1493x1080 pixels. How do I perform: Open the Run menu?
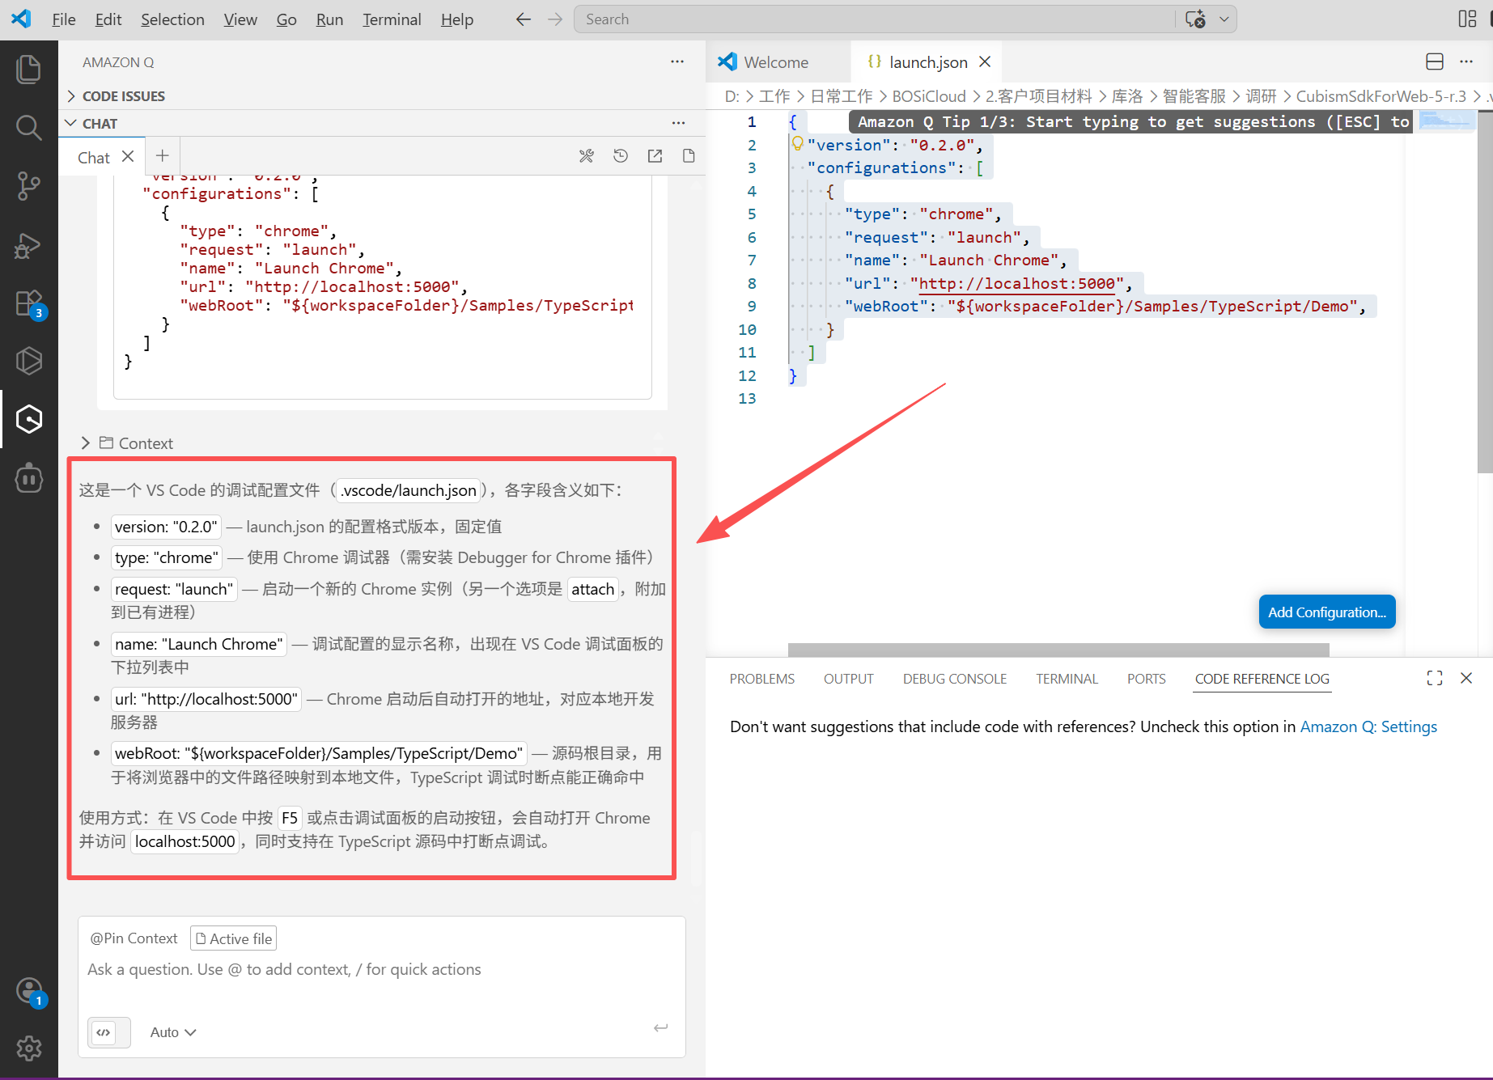tap(329, 19)
